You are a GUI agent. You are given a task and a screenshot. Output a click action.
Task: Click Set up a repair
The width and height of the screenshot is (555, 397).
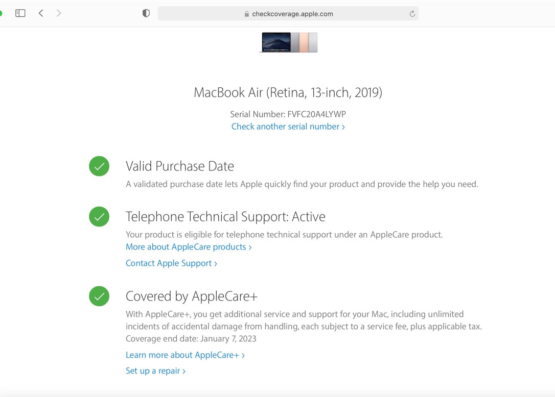pos(152,371)
